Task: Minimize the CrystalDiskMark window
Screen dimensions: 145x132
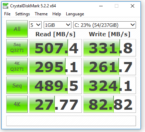Action: pos(101,6)
